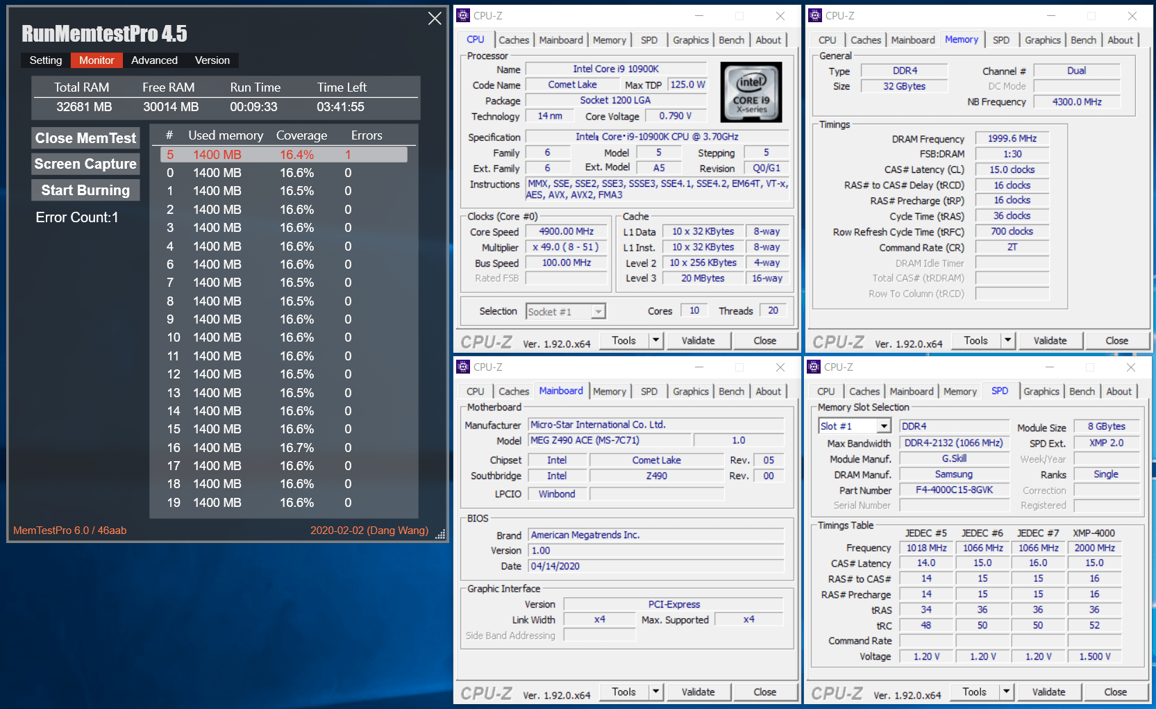Screen dimensions: 1156x709
Task: Switch to Caches tab in CPU window
Action: [x=514, y=40]
